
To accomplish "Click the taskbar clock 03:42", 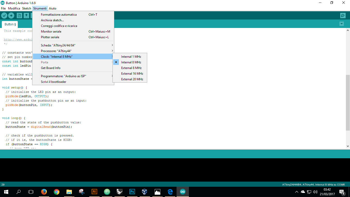I will pyautogui.click(x=327, y=189).
